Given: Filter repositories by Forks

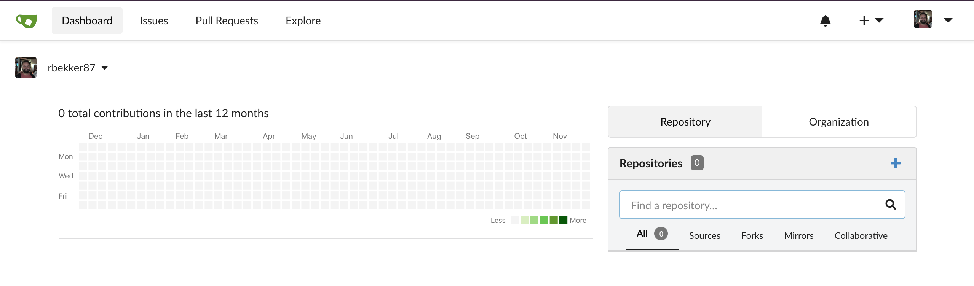Looking at the screenshot, I should (x=752, y=236).
